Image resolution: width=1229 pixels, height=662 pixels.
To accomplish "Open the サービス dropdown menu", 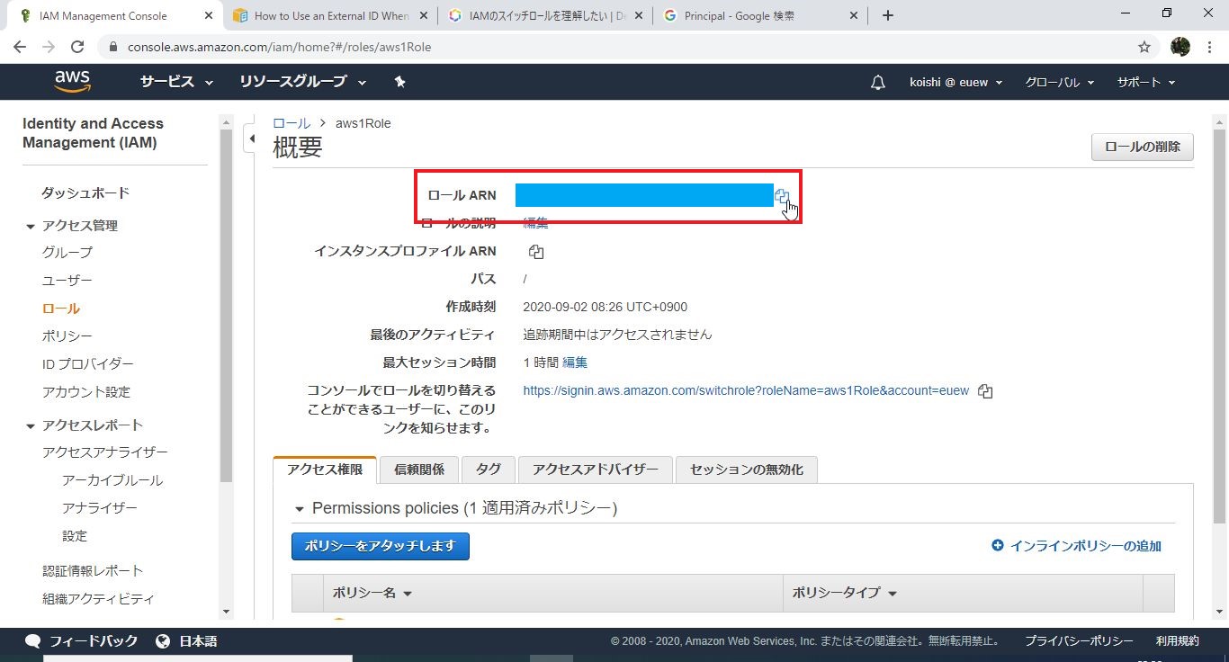I will tap(176, 82).
